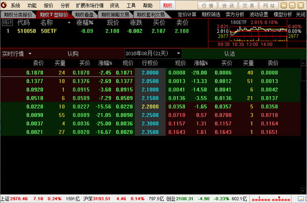The image size is (307, 203).
Task: Click put last price 0.1643
Action: [177, 132]
